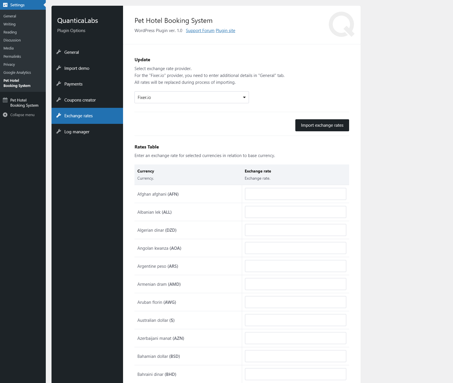Go to Google Analytics settings
This screenshot has height=383, width=453.
17,73
